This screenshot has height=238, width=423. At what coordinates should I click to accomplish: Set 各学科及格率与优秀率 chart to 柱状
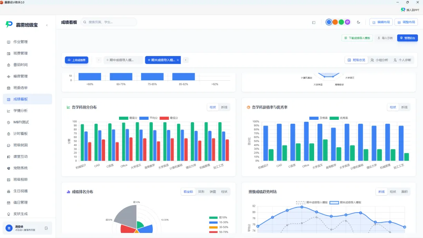(x=393, y=107)
